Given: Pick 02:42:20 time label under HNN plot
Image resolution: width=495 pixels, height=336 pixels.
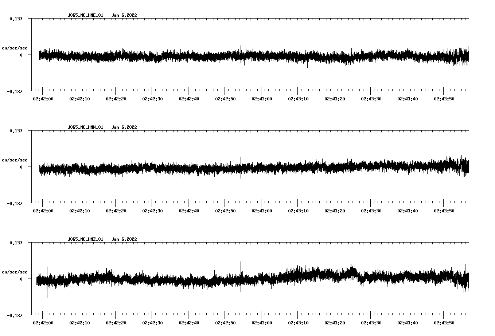Looking at the screenshot, I should [x=116, y=211].
